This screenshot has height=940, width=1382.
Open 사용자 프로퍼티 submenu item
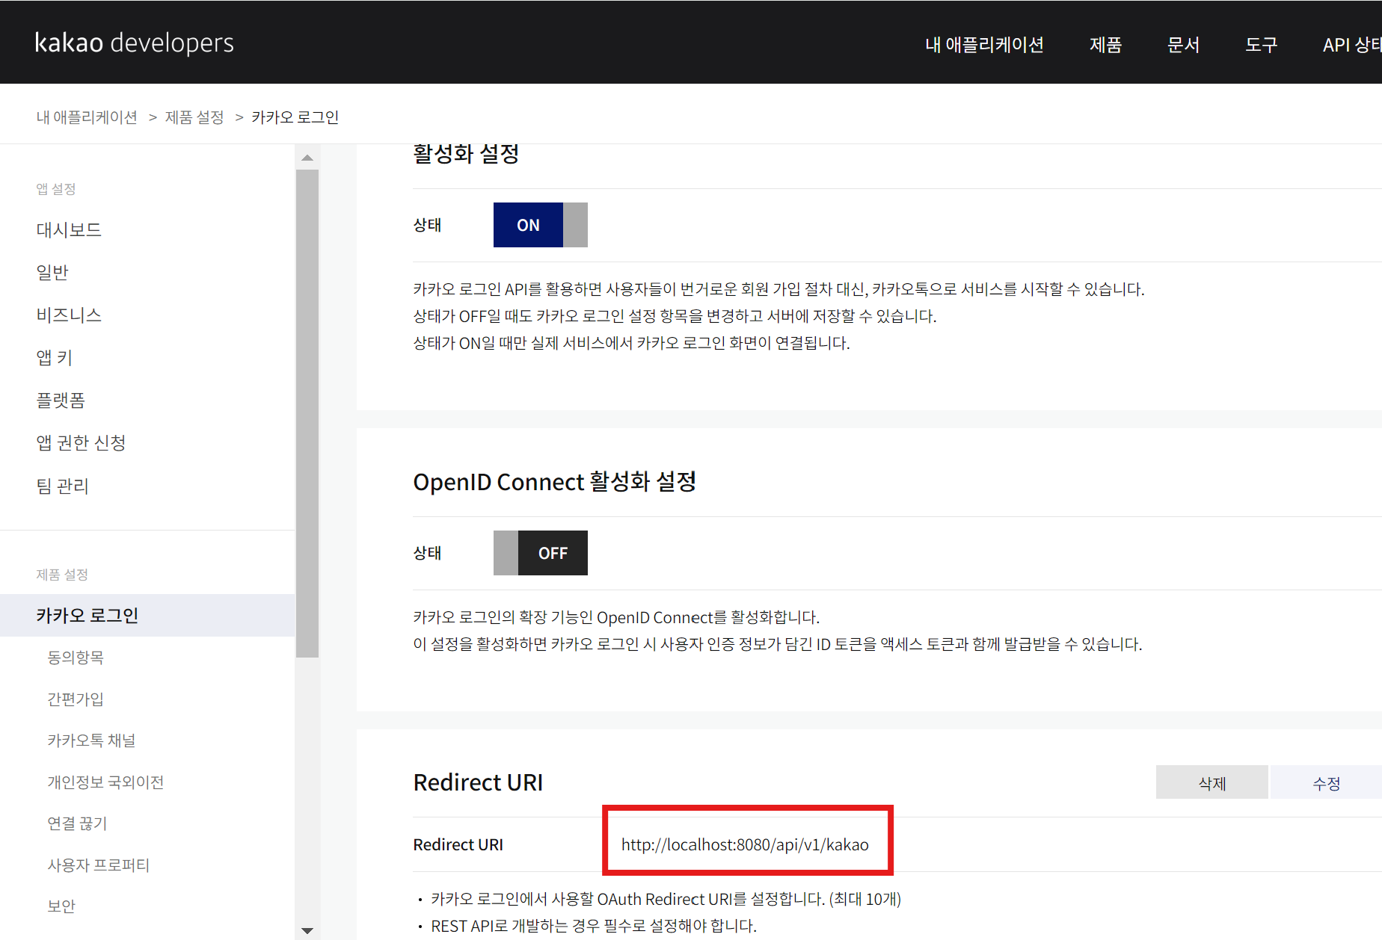click(99, 865)
